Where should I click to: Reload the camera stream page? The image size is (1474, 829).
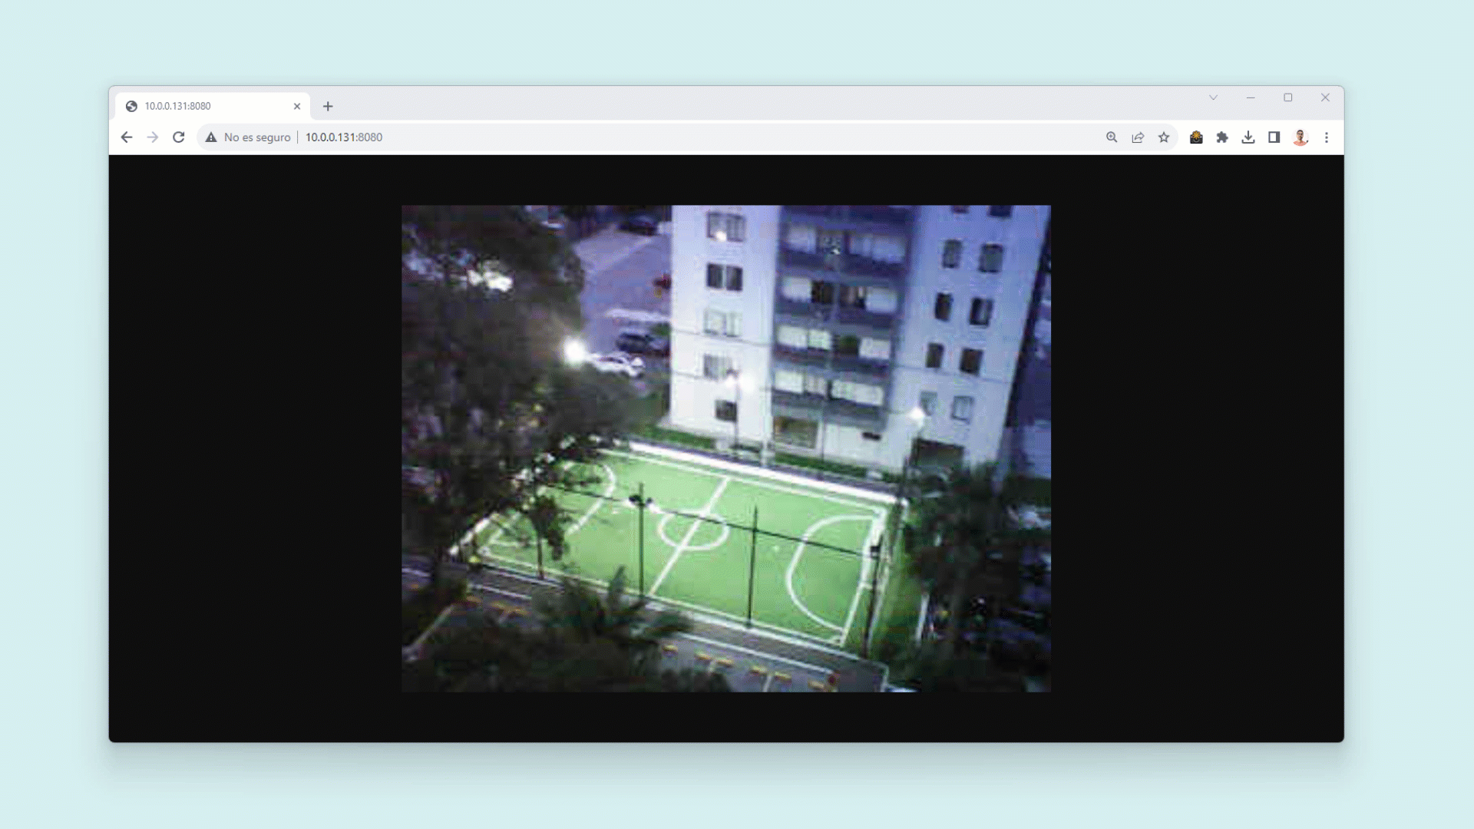(x=178, y=137)
